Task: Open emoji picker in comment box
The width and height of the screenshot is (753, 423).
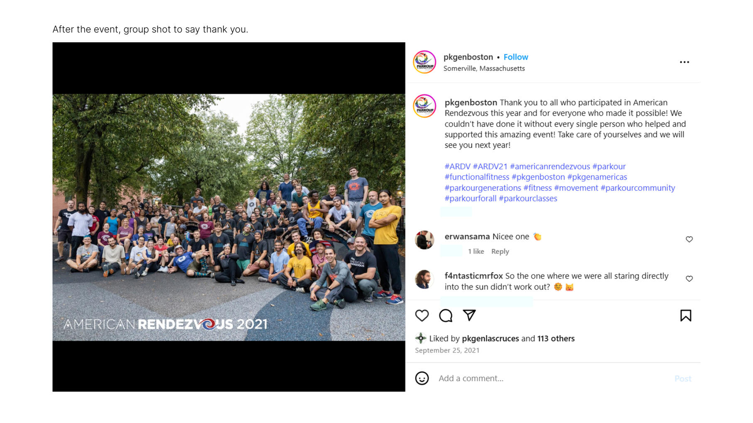Action: [x=422, y=378]
